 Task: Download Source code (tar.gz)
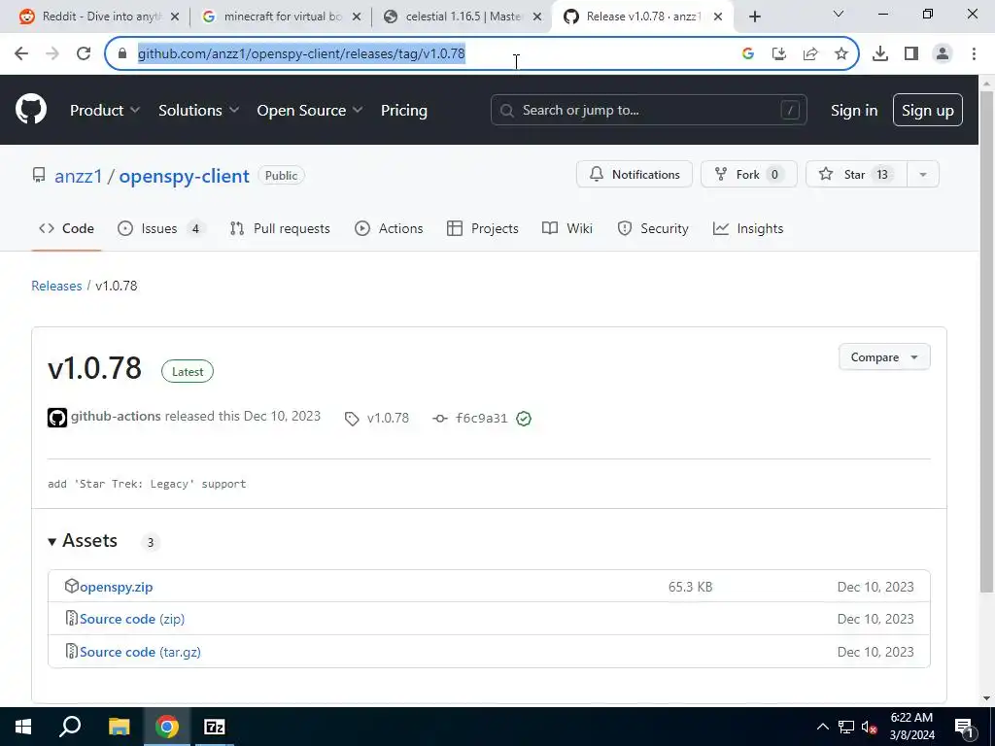[140, 652]
